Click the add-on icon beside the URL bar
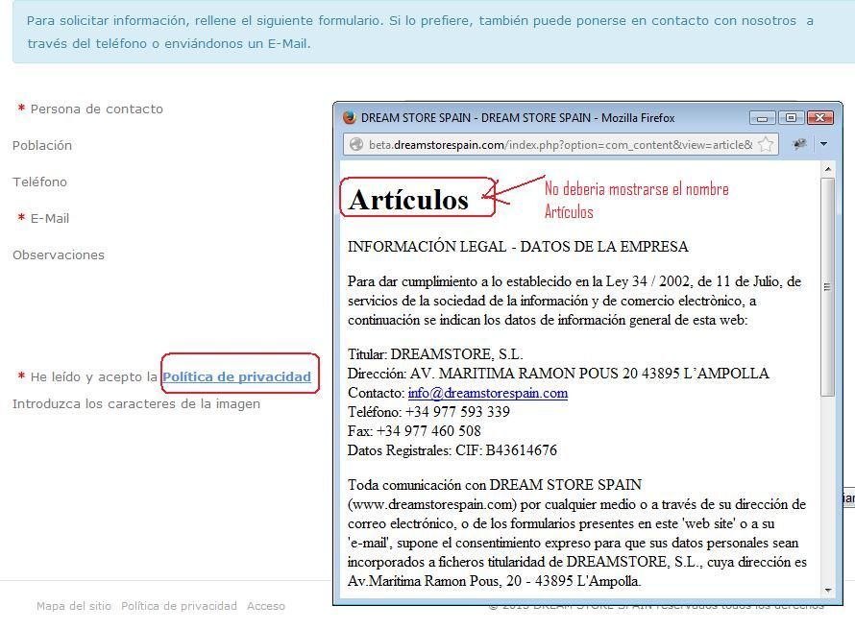The image size is (855, 630). point(799,144)
